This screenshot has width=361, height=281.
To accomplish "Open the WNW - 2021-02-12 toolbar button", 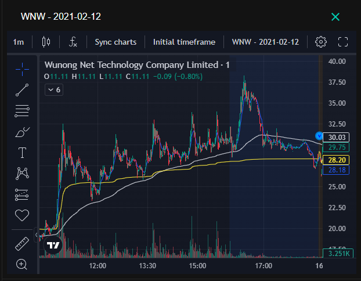I will [x=265, y=42].
